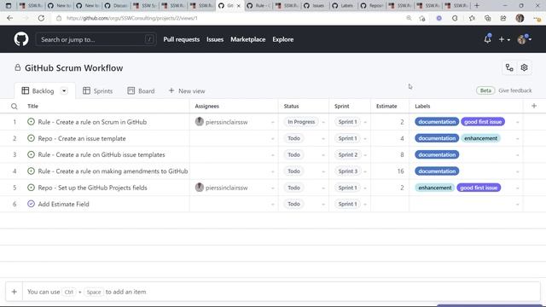Click the browser back arrow
Image resolution: width=546 pixels, height=307 pixels.
[x=9, y=18]
